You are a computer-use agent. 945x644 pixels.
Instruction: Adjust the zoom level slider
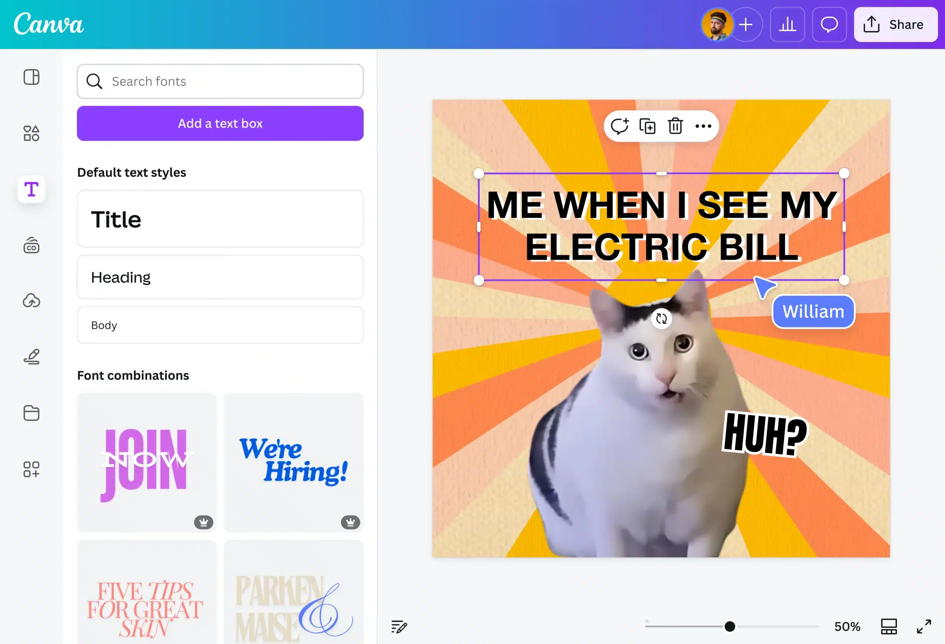coord(730,627)
